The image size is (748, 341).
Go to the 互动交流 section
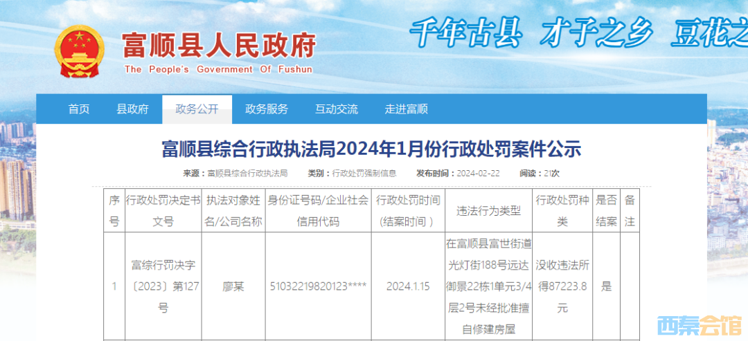point(337,109)
